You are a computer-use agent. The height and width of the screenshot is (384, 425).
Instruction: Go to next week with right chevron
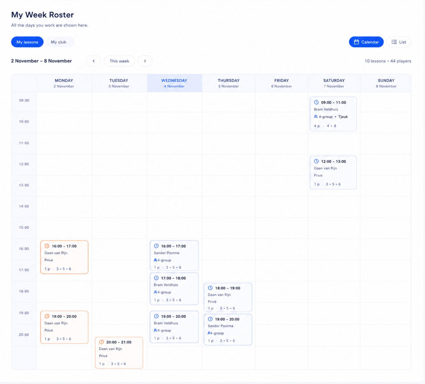point(145,61)
